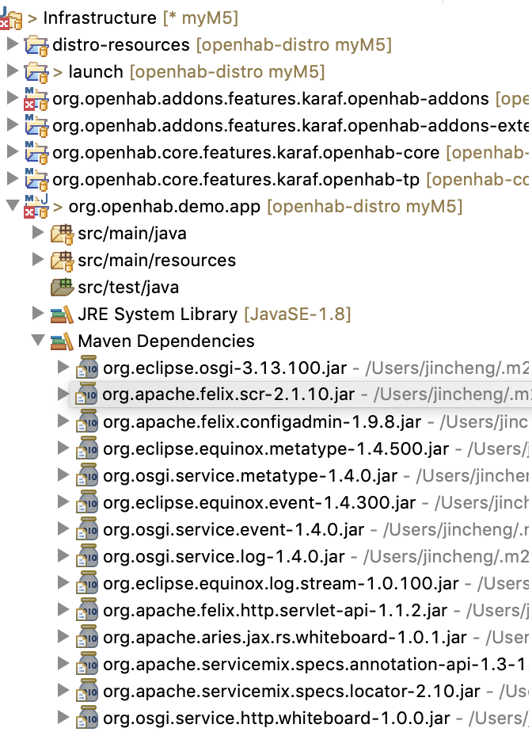Select org.osgi.service.http.whiteboard-1.0.0.jar text
532x732 pixels.
point(277,719)
